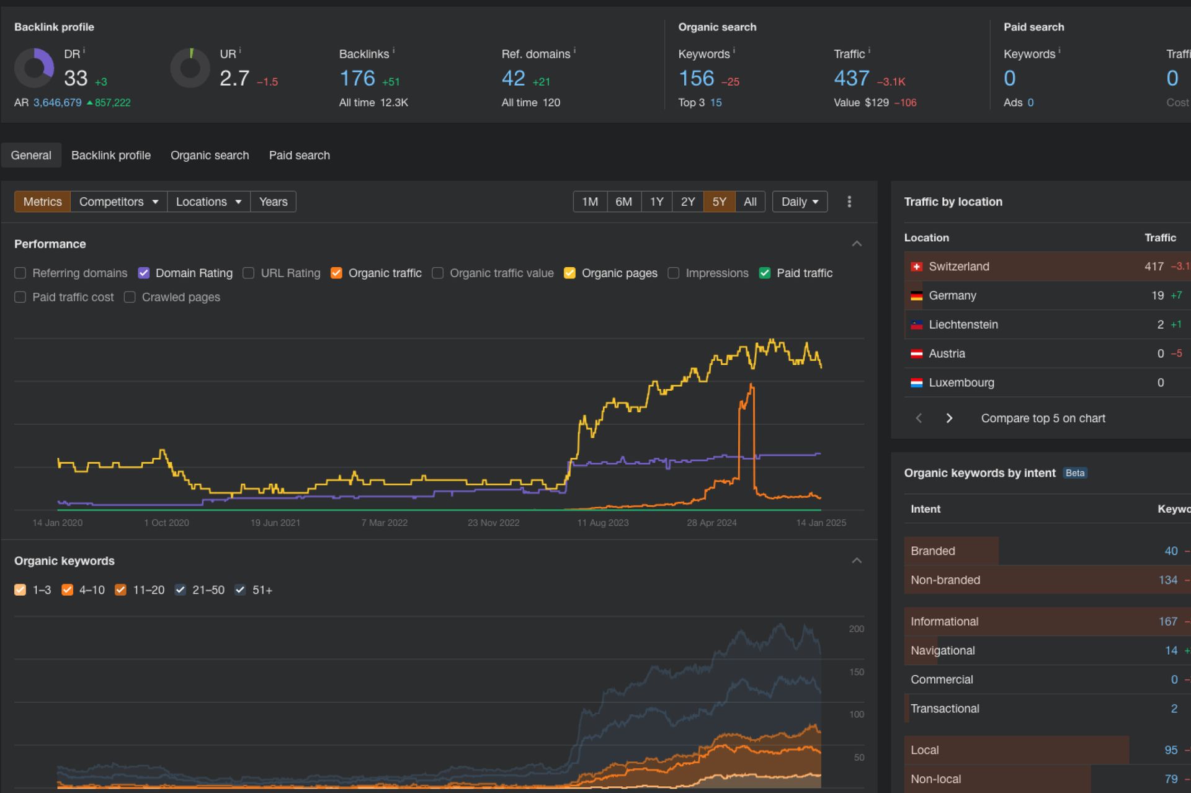
Task: Go to next page of traffic locations
Action: click(949, 418)
